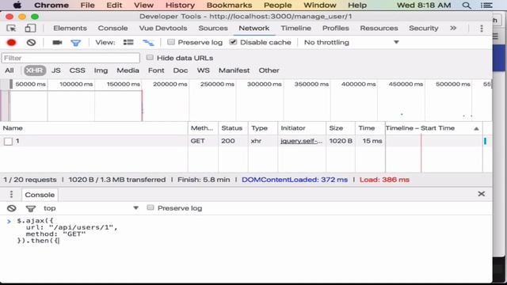Toggle the overview waterfall view icon
The width and height of the screenshot is (507, 285).
click(148, 42)
